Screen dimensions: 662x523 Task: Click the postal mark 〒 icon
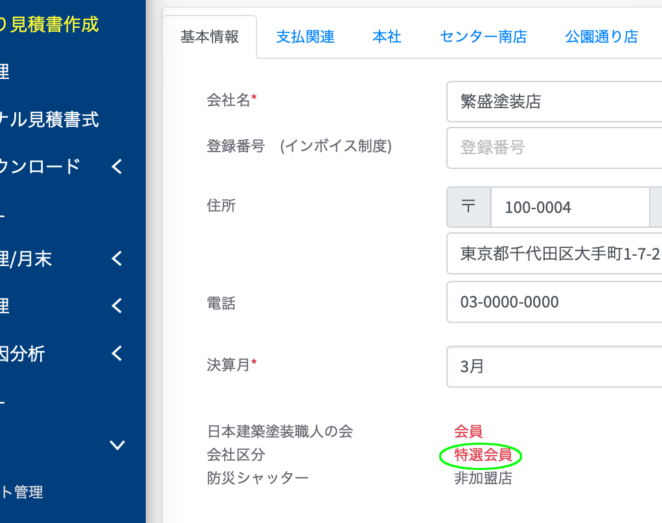(468, 207)
